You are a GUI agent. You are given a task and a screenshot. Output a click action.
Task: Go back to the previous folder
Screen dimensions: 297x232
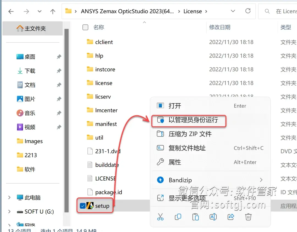pyautogui.click(x=11, y=12)
